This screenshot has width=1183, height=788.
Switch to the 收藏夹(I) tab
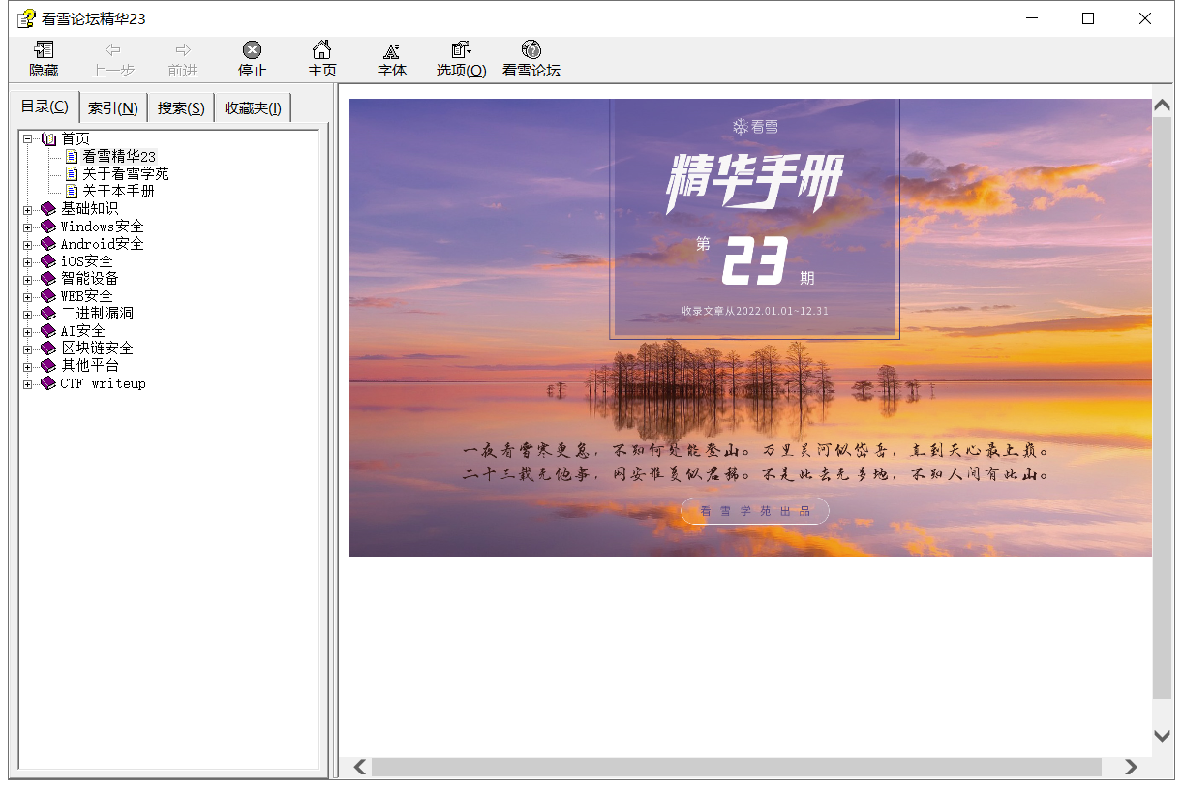coord(253,108)
